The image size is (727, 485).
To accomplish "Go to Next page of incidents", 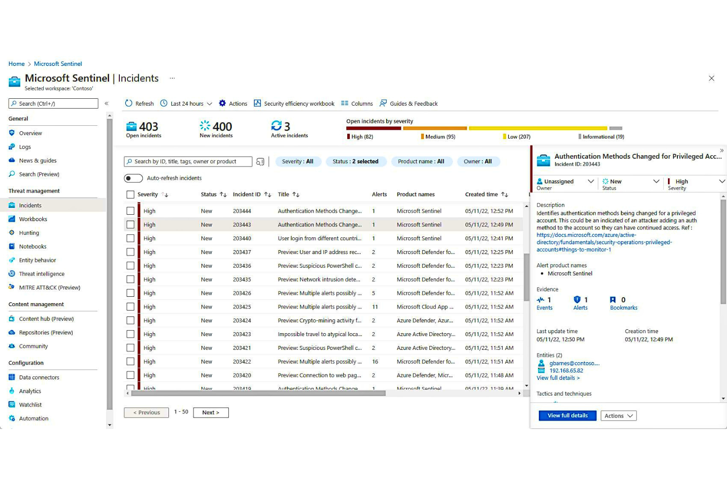I will (211, 413).
